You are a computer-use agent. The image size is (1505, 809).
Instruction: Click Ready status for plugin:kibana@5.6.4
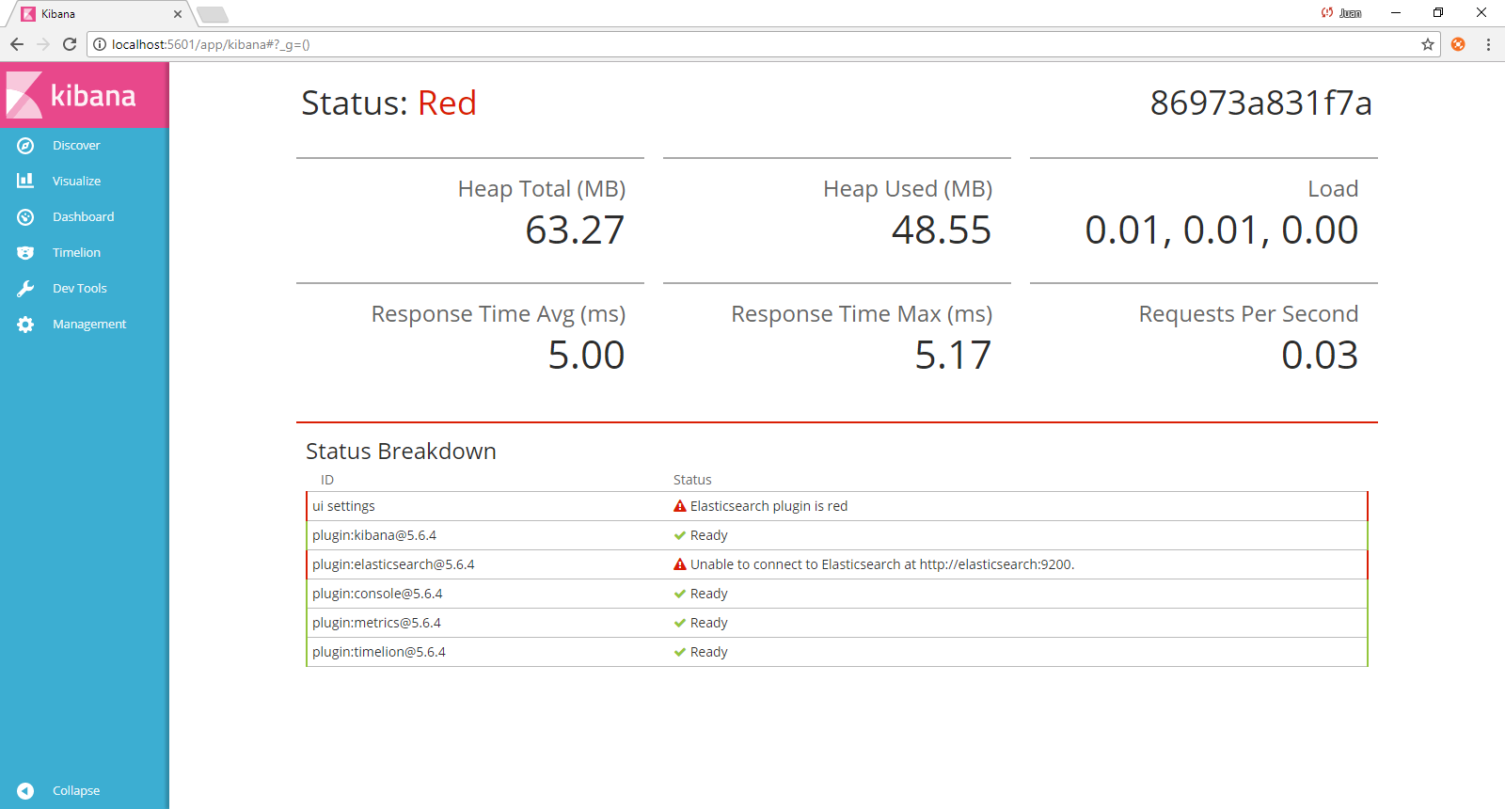(x=709, y=535)
